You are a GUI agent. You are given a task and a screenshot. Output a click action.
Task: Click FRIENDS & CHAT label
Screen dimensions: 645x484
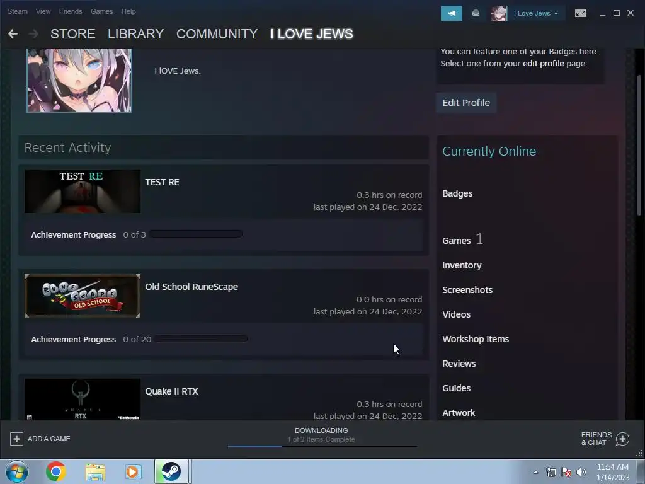[596, 439]
